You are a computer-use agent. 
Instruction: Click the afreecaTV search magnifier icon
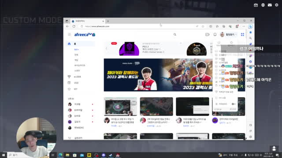[175, 34]
